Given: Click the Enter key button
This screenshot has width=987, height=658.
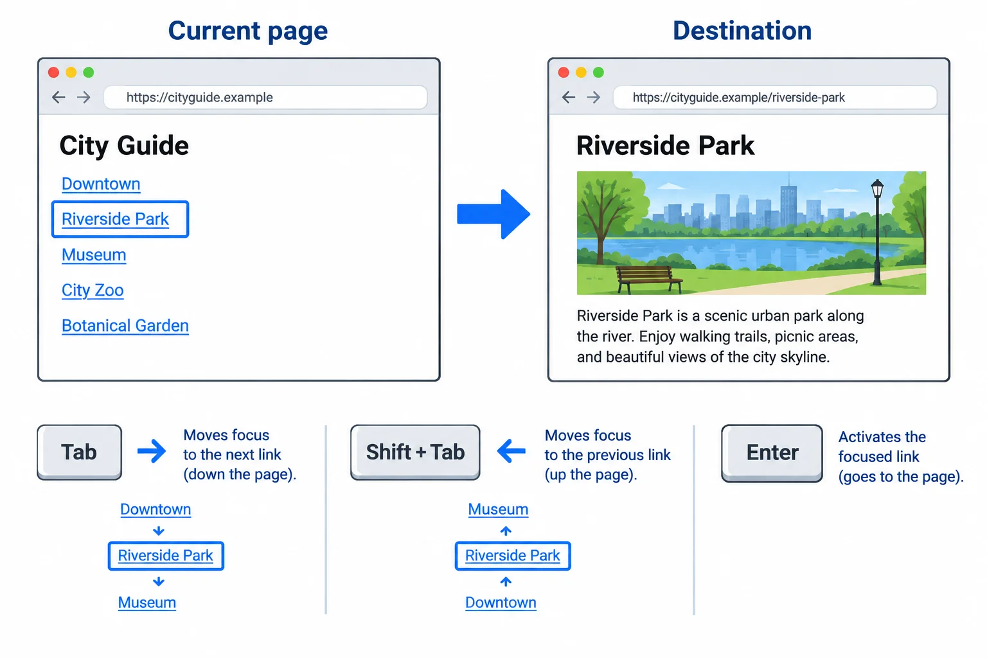Looking at the screenshot, I should coord(772,453).
